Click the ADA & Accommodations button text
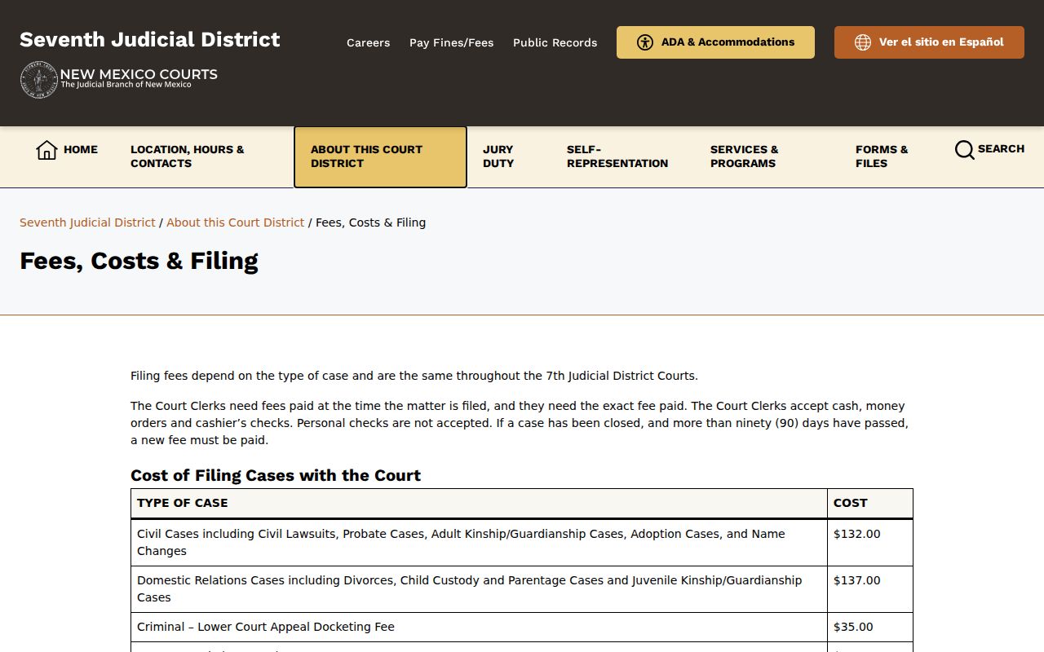The width and height of the screenshot is (1044, 652). 728,42
